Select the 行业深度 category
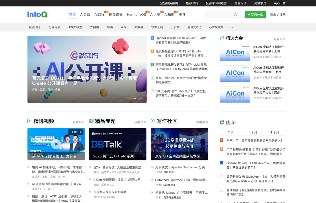 [54, 27]
